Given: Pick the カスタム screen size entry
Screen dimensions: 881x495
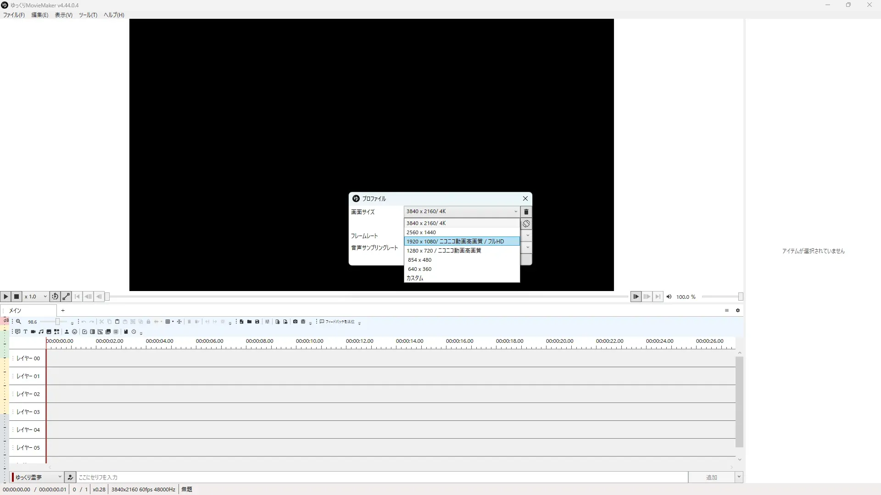Looking at the screenshot, I should point(461,278).
